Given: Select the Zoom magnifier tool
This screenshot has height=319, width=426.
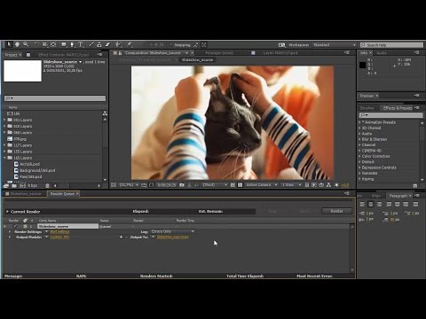Looking at the screenshot, I should 26,44.
